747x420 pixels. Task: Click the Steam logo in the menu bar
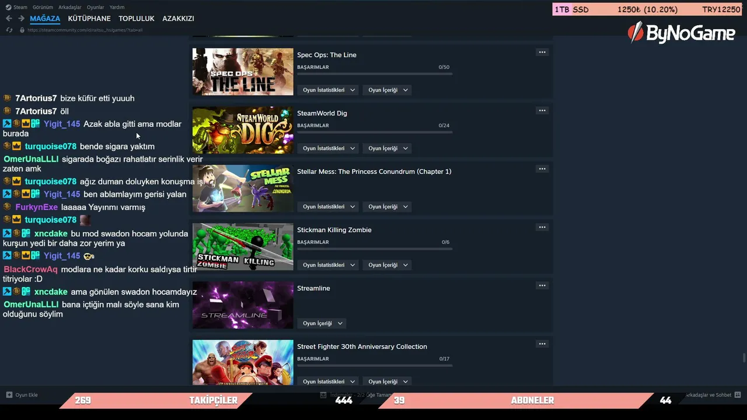tap(8, 7)
